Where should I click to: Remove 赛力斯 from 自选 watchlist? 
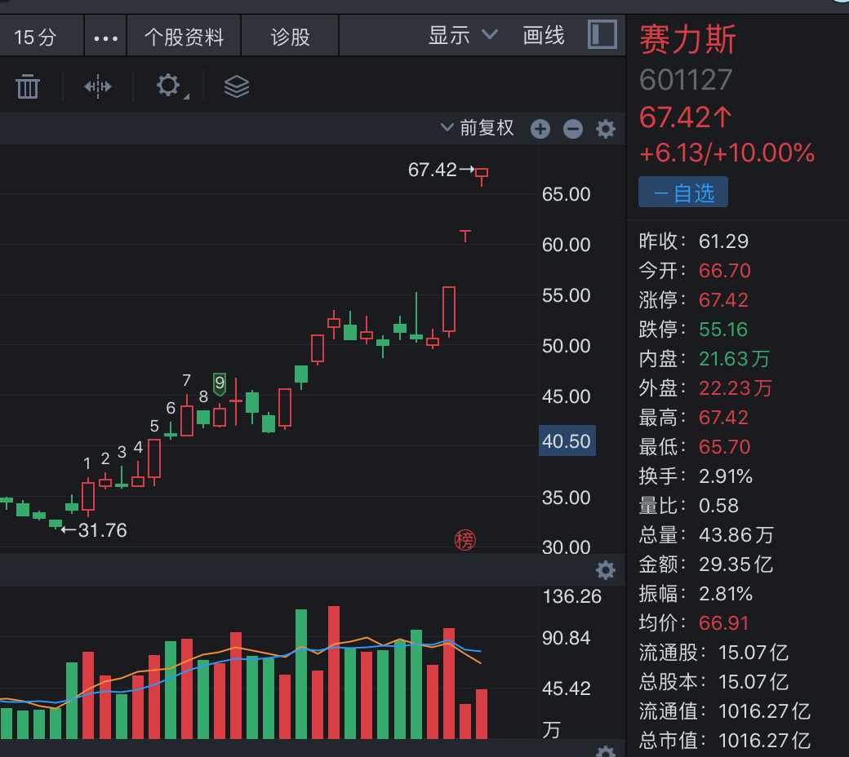point(683,193)
